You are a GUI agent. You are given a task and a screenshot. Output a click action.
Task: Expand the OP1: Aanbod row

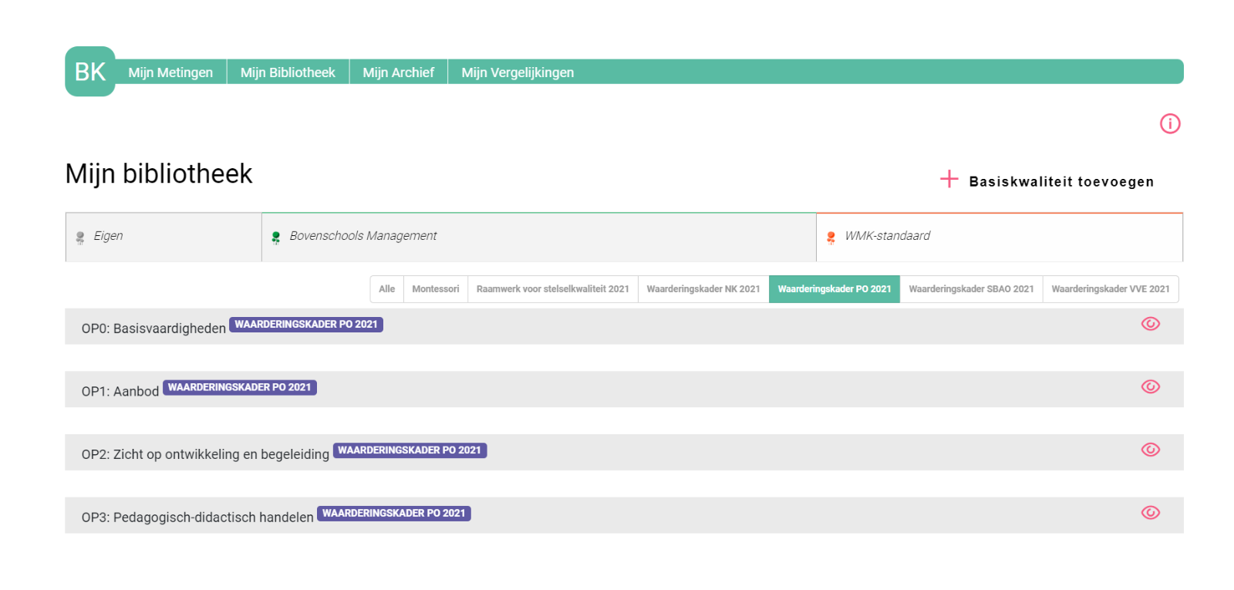[x=120, y=391]
